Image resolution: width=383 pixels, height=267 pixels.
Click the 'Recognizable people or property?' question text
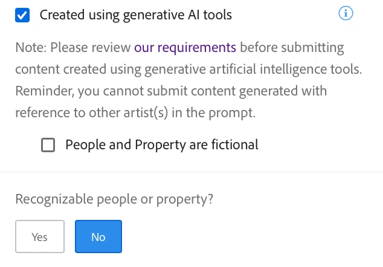point(114,199)
